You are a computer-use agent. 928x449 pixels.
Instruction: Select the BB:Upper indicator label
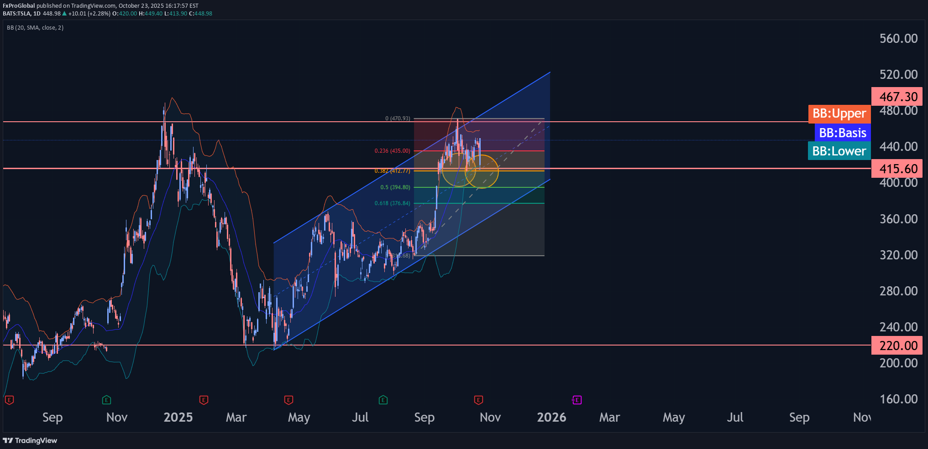[x=839, y=114]
